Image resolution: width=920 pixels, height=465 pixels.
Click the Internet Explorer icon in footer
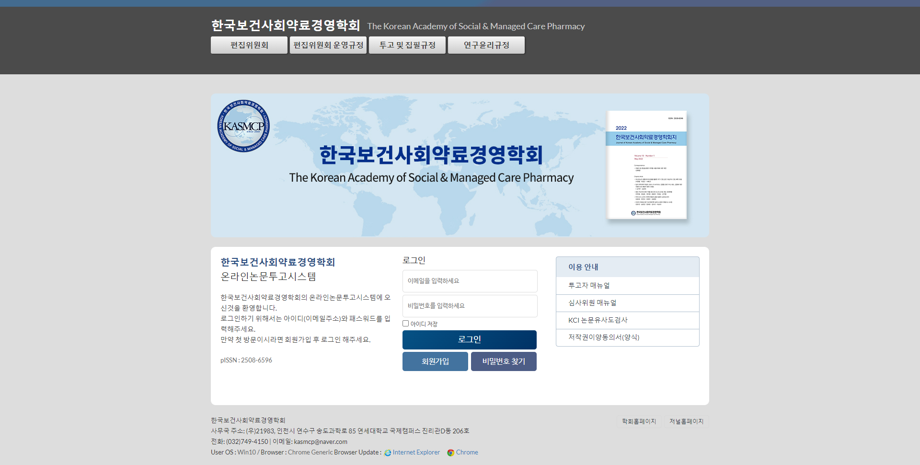pyautogui.click(x=388, y=453)
